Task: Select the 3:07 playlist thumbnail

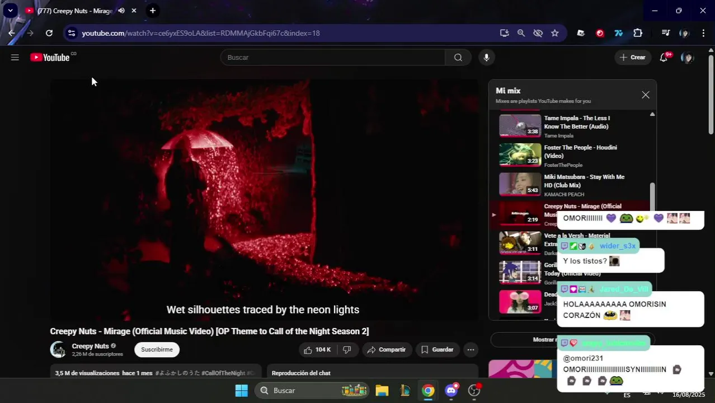Action: coord(520,302)
